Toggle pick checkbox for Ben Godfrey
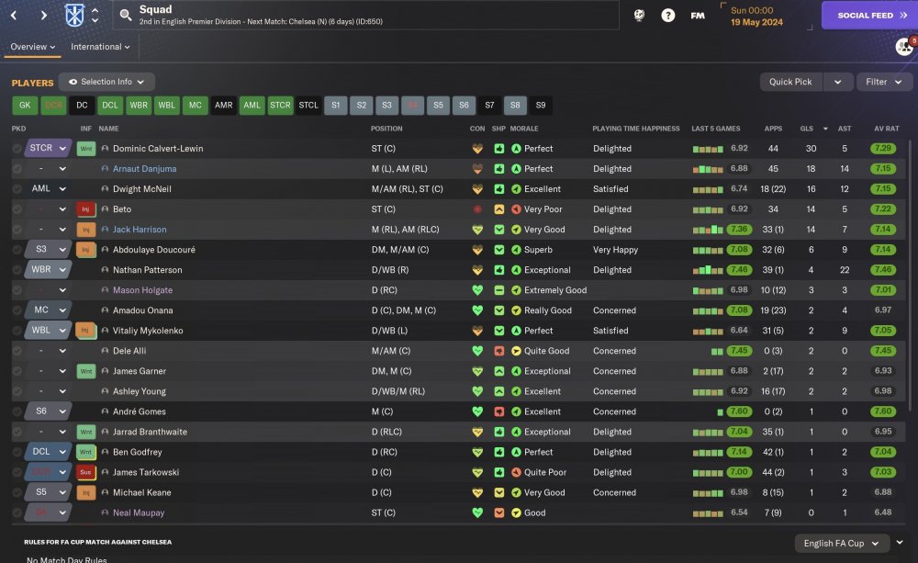918x563 pixels. tap(17, 452)
